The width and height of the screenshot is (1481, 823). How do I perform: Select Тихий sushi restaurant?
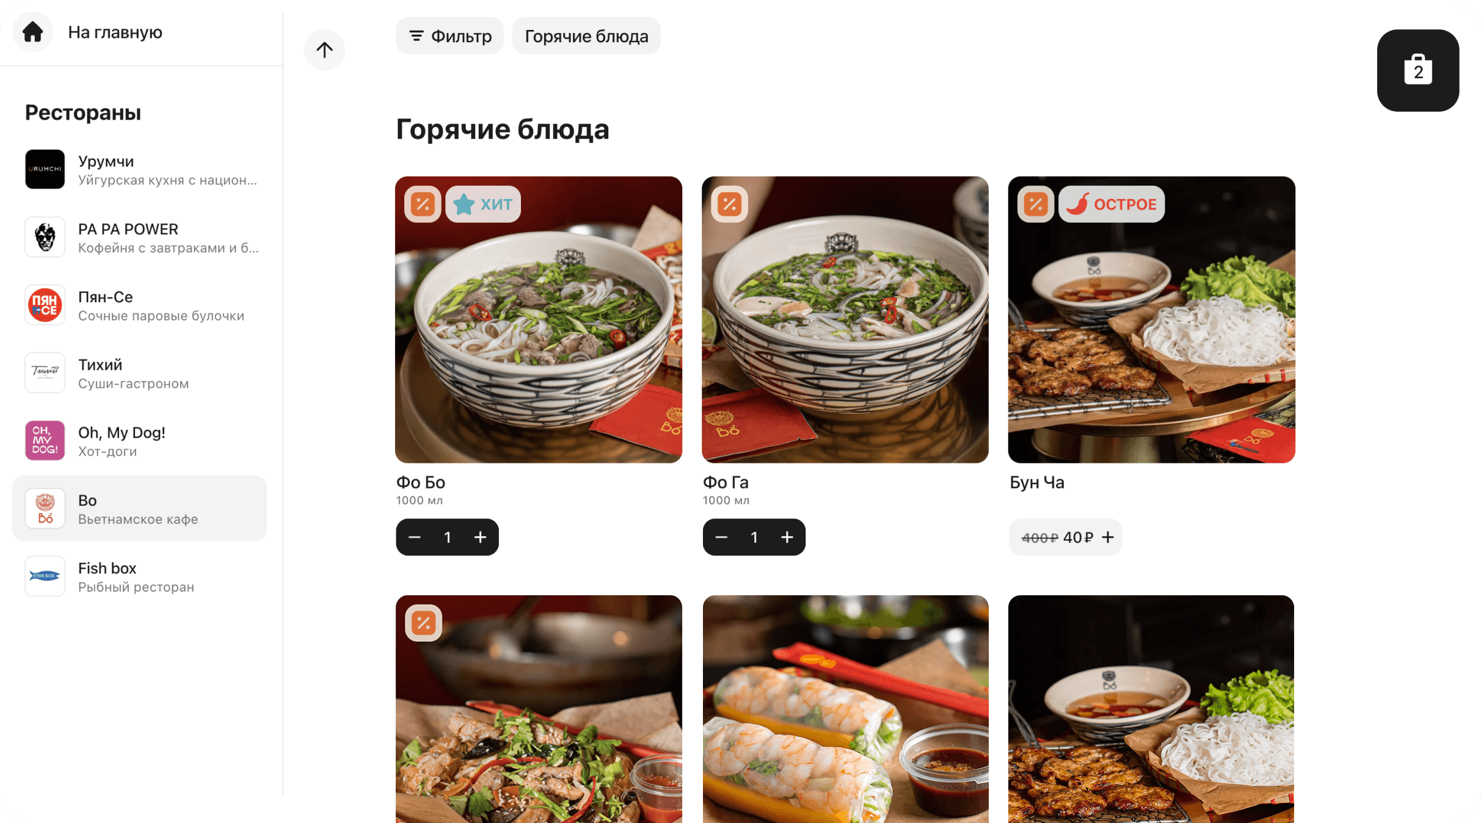point(140,373)
